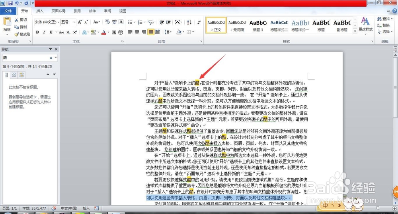Viewport: 398px width, 214px height.
Task: Toggle superscript x² formatting
Action: click(75, 32)
